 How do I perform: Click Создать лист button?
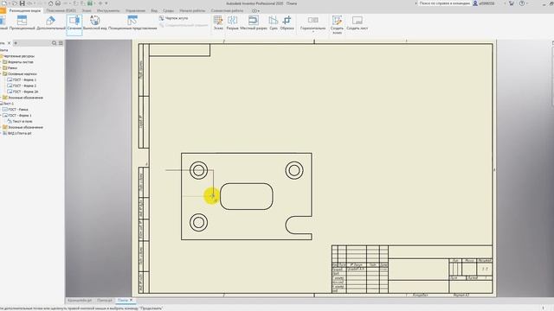pyautogui.click(x=358, y=23)
